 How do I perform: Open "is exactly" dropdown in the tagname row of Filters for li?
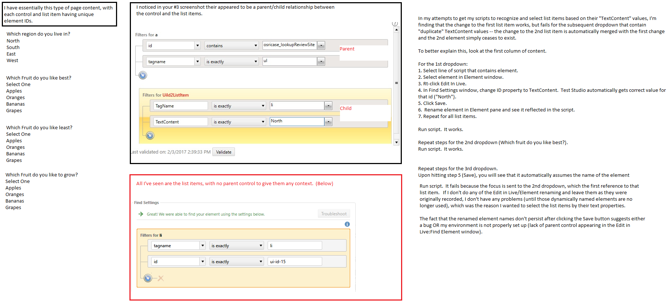point(237,246)
